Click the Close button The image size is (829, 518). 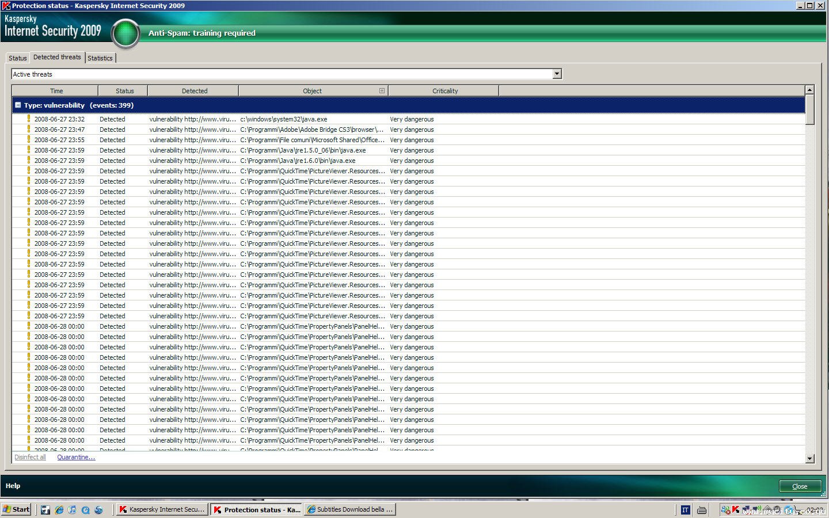click(x=800, y=486)
